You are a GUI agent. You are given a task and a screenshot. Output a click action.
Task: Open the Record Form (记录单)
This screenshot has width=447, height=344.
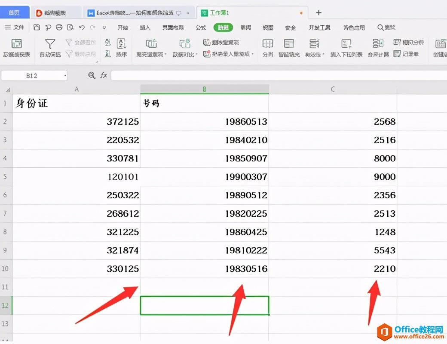[x=406, y=54]
